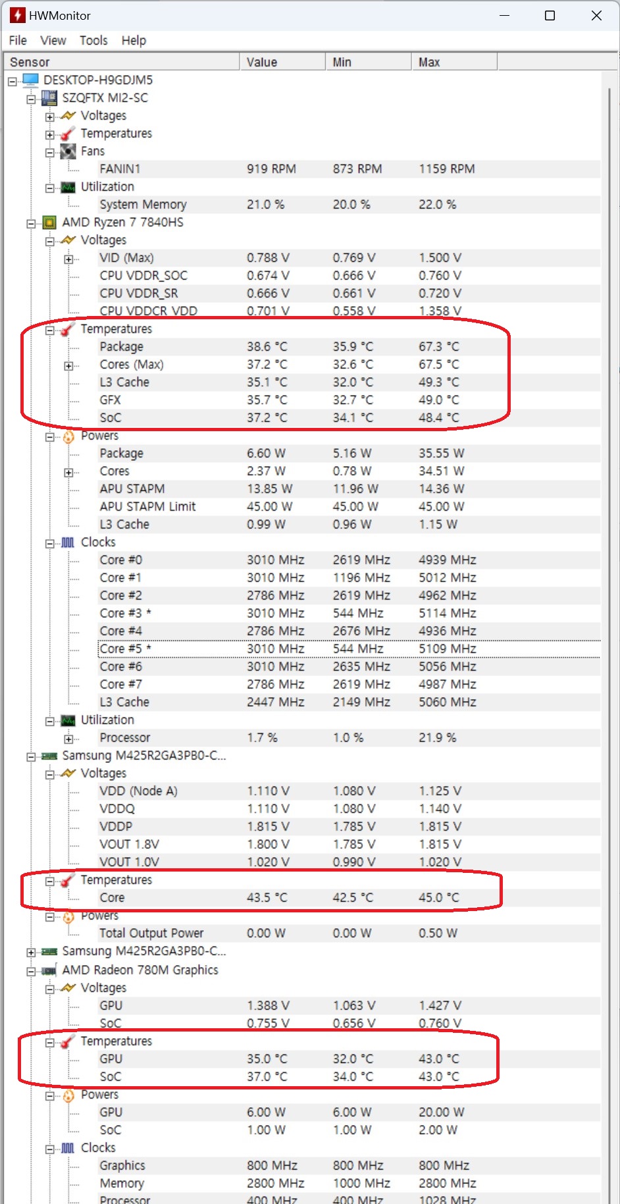Select the voltage icon beside Samsung Voltages
The height and width of the screenshot is (1204, 620).
[68, 773]
